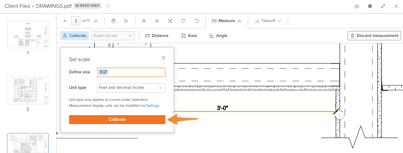The height and width of the screenshot is (153, 403).
Task: Click the Define size input field
Action: click(x=131, y=72)
